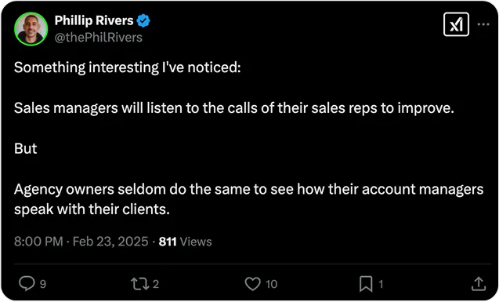Click the repost arrows icon

(139, 283)
